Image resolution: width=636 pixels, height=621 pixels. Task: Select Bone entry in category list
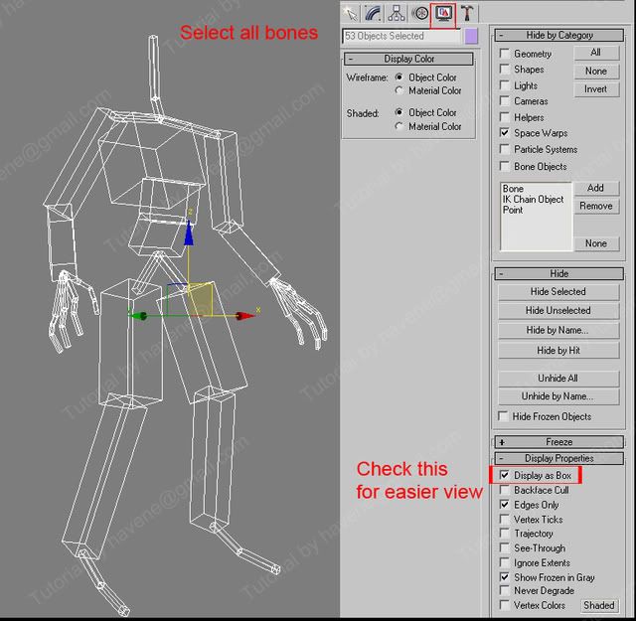click(x=514, y=189)
